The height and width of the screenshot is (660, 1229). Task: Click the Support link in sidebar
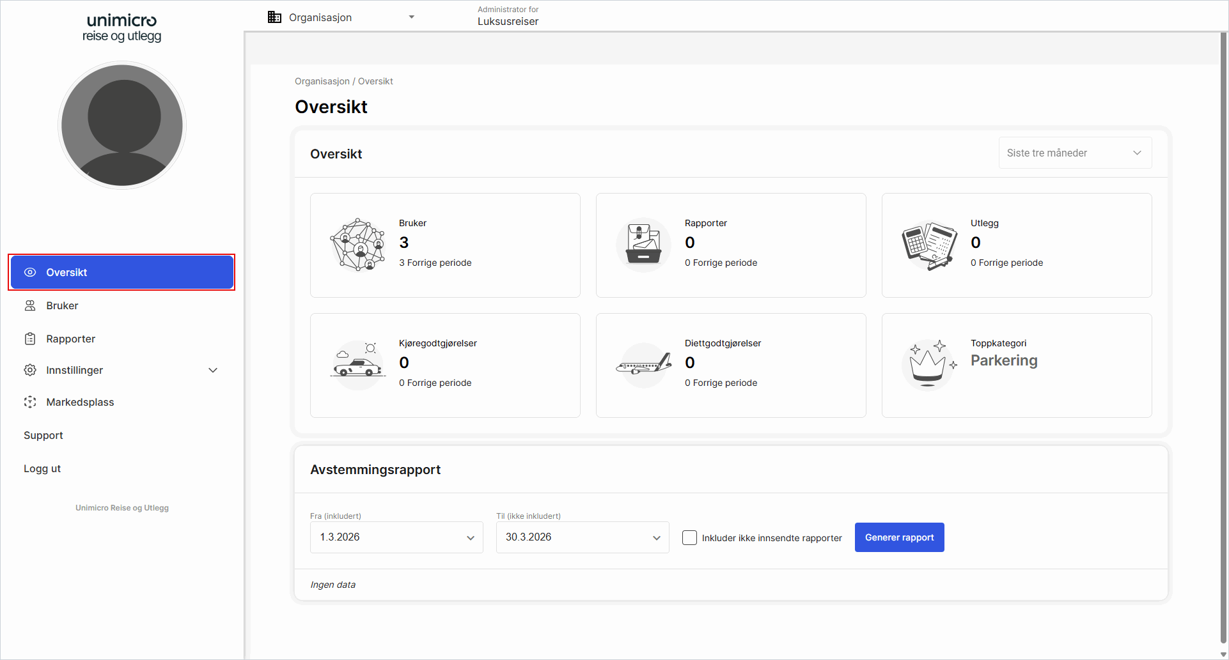43,435
